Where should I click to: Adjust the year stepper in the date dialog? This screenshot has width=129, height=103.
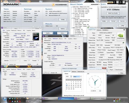pyautogui.click(x=71, y=76)
